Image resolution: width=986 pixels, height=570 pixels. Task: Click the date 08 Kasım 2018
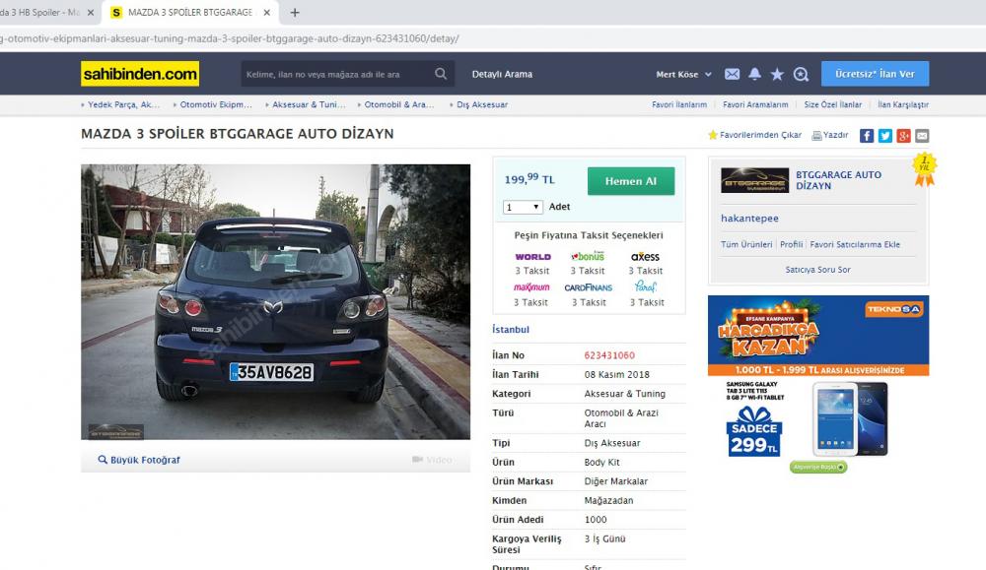[617, 375]
